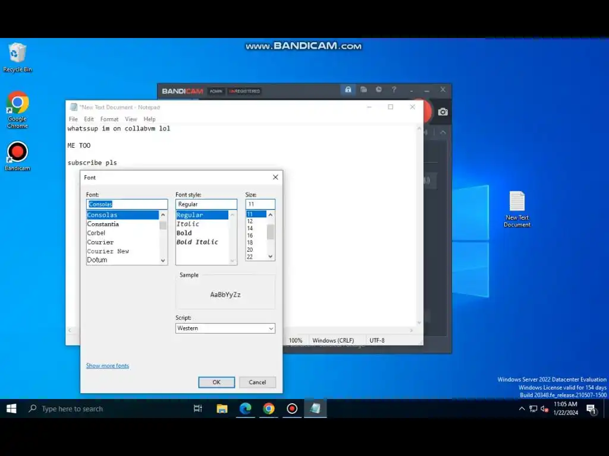The image size is (609, 456).
Task: Open the notification center icon
Action: pyautogui.click(x=592, y=409)
